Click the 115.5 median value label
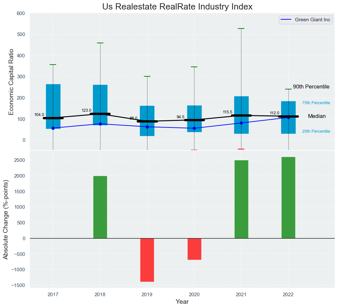 pyautogui.click(x=227, y=112)
